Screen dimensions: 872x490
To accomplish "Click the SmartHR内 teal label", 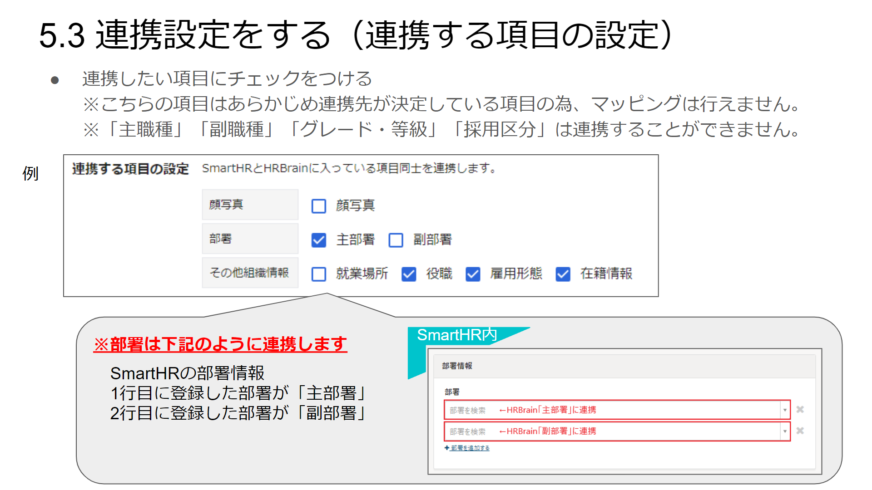I will click(457, 335).
